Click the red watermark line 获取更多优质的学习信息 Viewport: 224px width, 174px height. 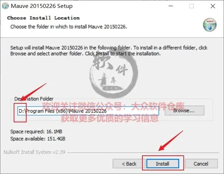110,118
